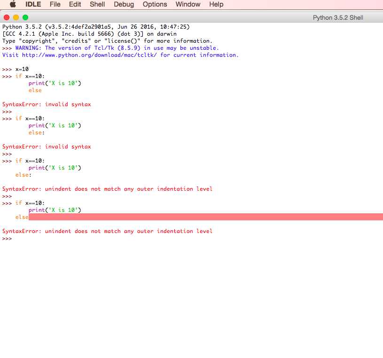Click the last print('X is 10') line
The width and height of the screenshot is (383, 358).
(55, 210)
